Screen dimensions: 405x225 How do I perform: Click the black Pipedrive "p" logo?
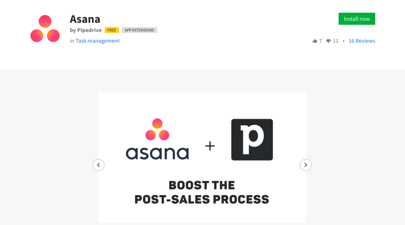coord(252,140)
